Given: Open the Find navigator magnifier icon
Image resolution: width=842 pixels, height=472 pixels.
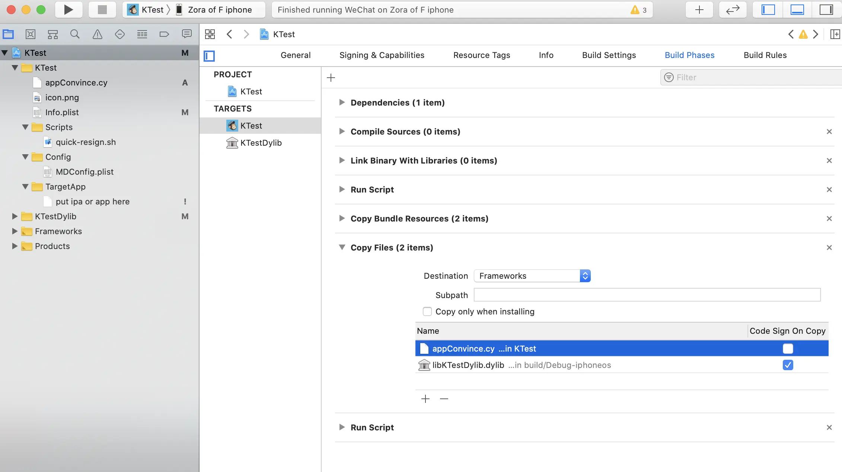Looking at the screenshot, I should pyautogui.click(x=75, y=34).
